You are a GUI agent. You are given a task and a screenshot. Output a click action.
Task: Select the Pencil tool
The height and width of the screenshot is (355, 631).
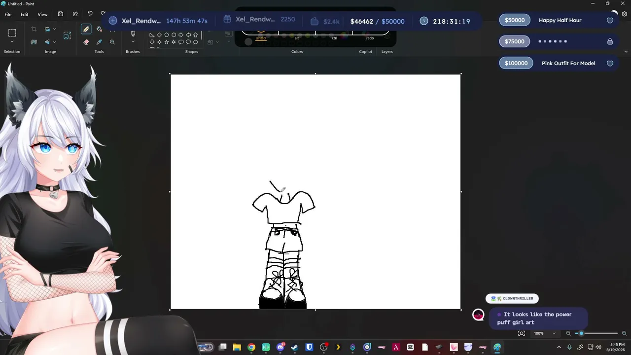pyautogui.click(x=86, y=30)
